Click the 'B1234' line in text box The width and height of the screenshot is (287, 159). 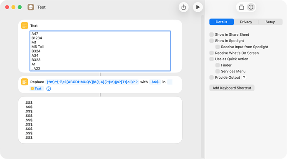37,38
